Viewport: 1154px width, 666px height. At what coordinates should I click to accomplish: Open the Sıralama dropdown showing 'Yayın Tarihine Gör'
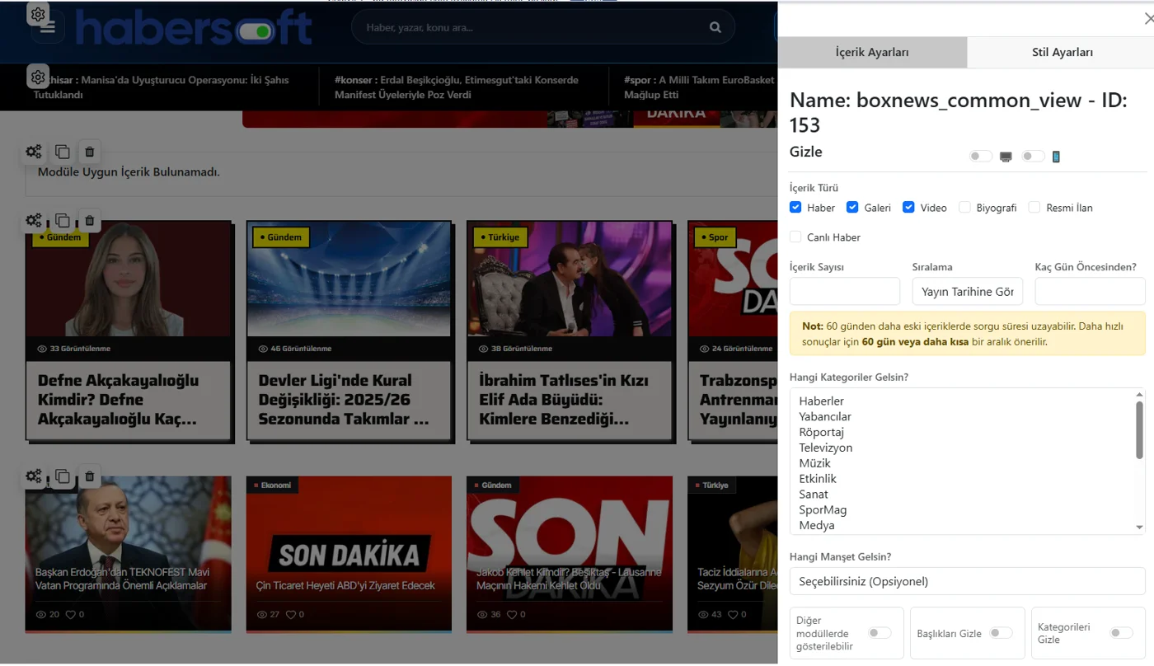968,292
